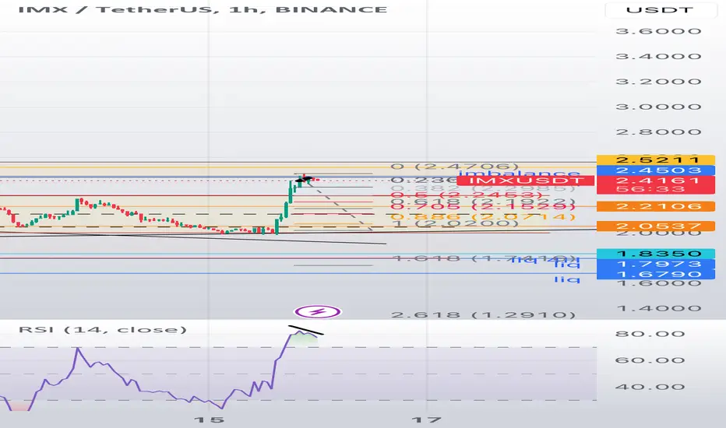
Task: Click the 3.0000 price axis label
Action: click(x=658, y=107)
